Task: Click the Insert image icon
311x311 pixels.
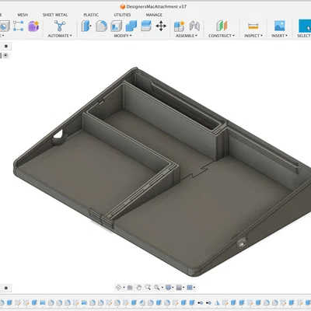Action: coord(279,26)
